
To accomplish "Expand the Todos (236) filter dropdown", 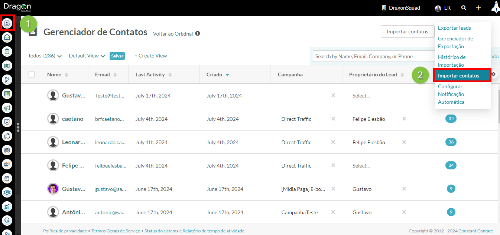I will [45, 56].
